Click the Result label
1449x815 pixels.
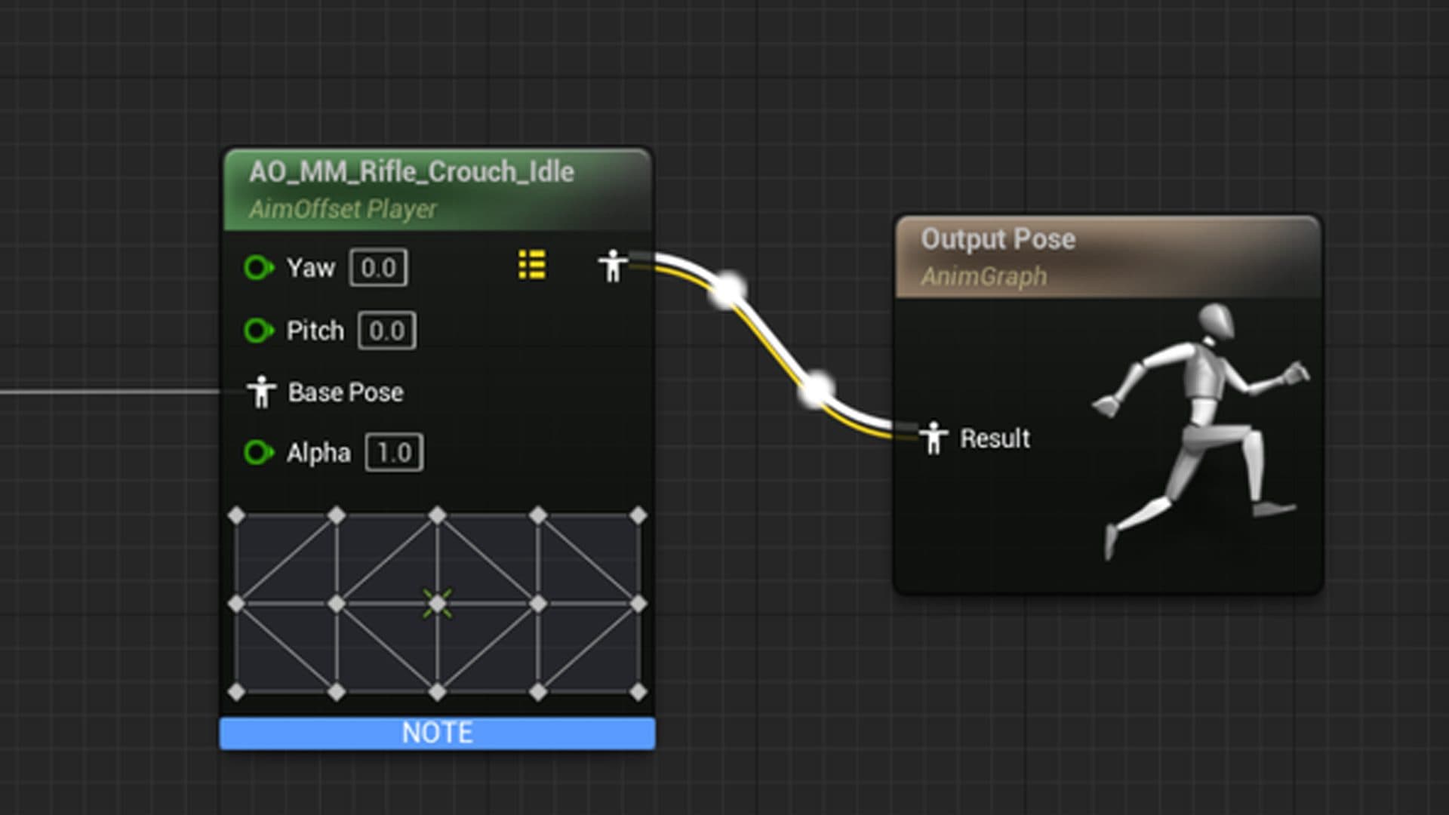(995, 438)
